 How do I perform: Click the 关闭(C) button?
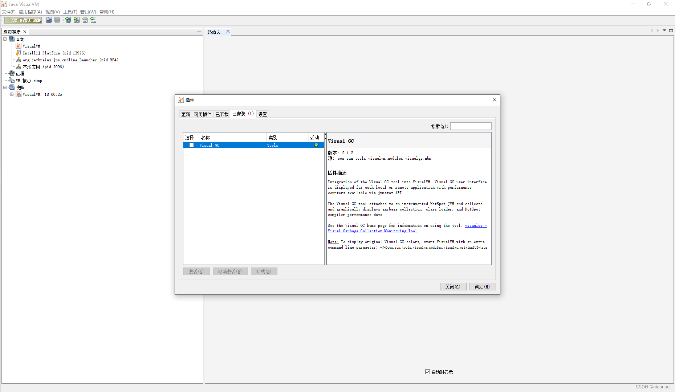453,286
